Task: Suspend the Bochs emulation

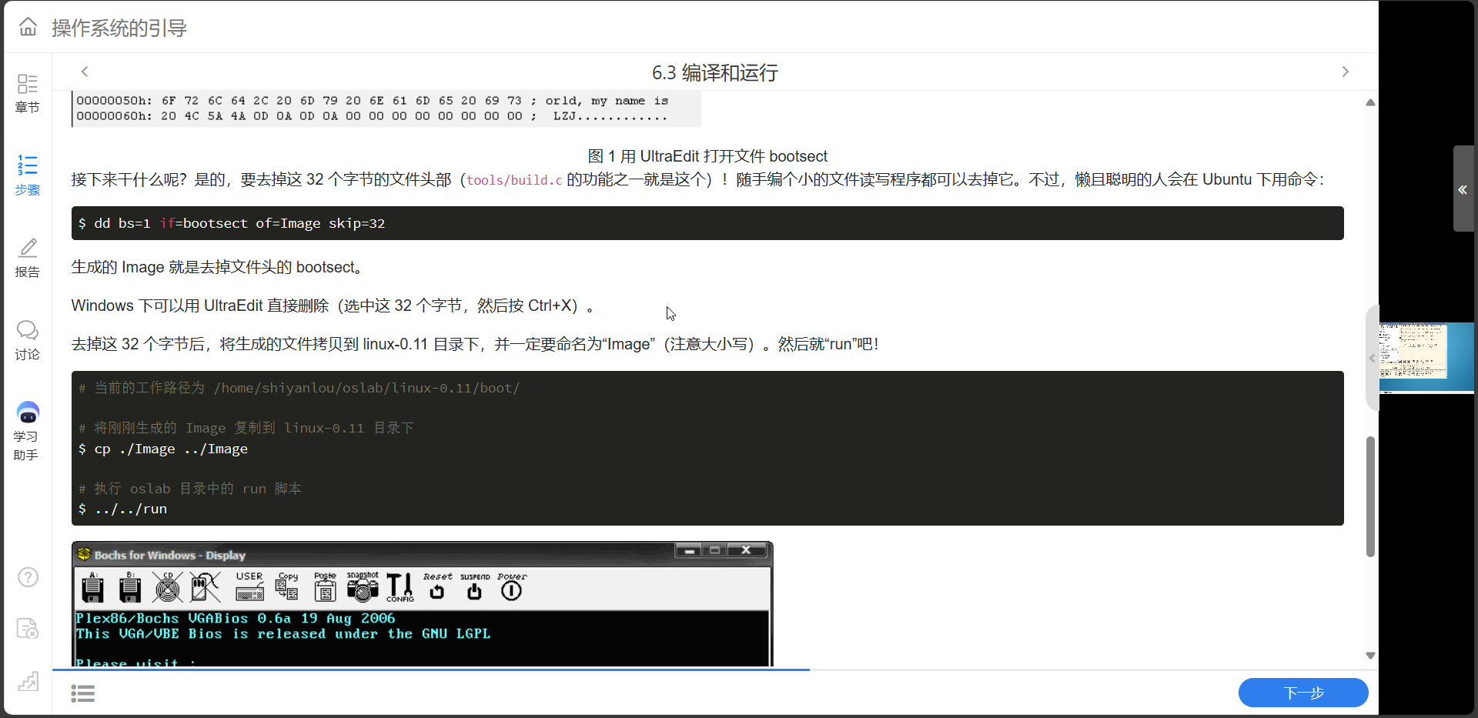Action: pos(473,589)
